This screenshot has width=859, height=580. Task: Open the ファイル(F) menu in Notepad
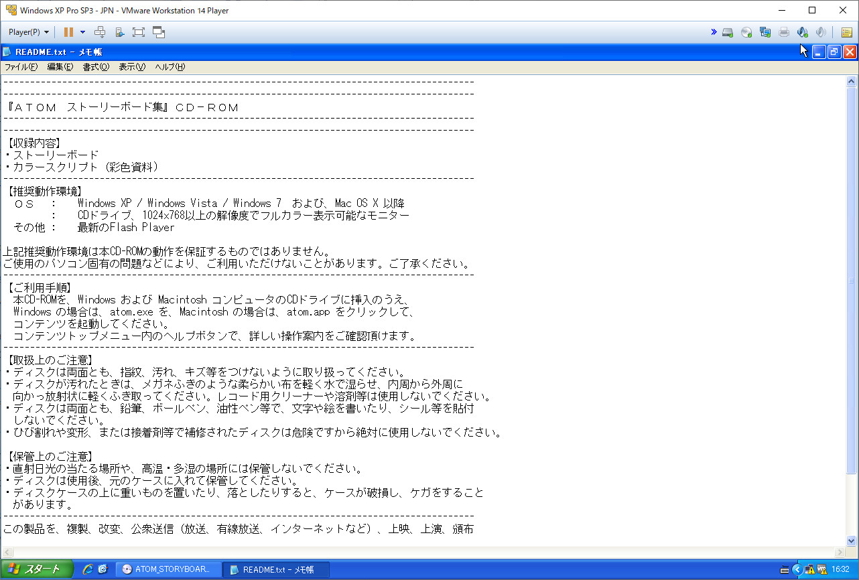click(21, 67)
